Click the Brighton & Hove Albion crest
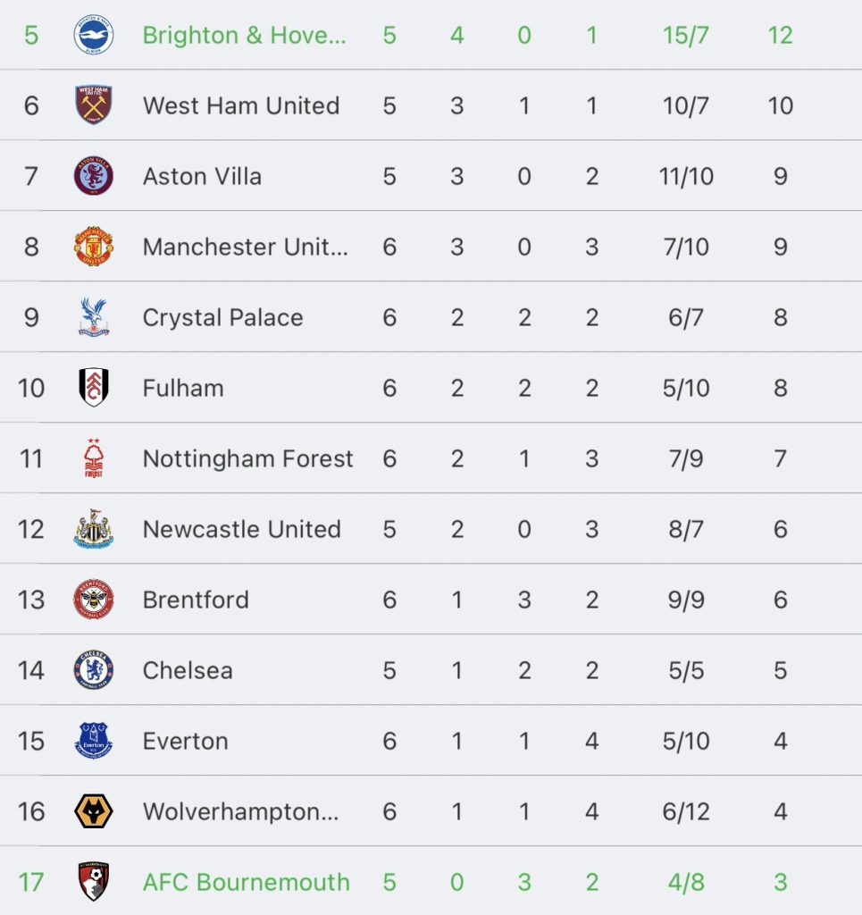This screenshot has width=862, height=915. point(94,35)
